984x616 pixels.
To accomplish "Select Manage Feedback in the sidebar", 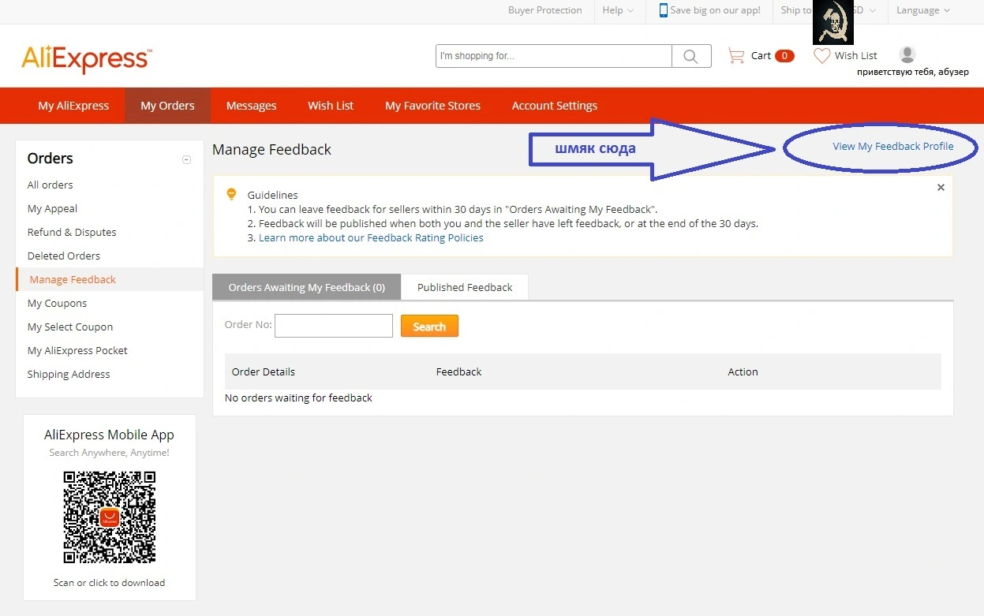I will click(x=73, y=279).
